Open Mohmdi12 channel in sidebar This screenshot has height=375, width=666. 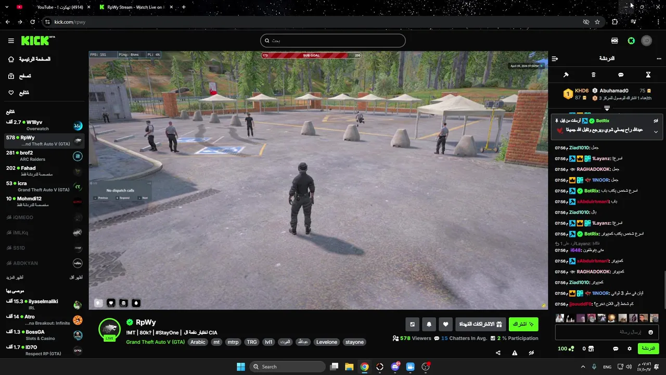pos(44,202)
